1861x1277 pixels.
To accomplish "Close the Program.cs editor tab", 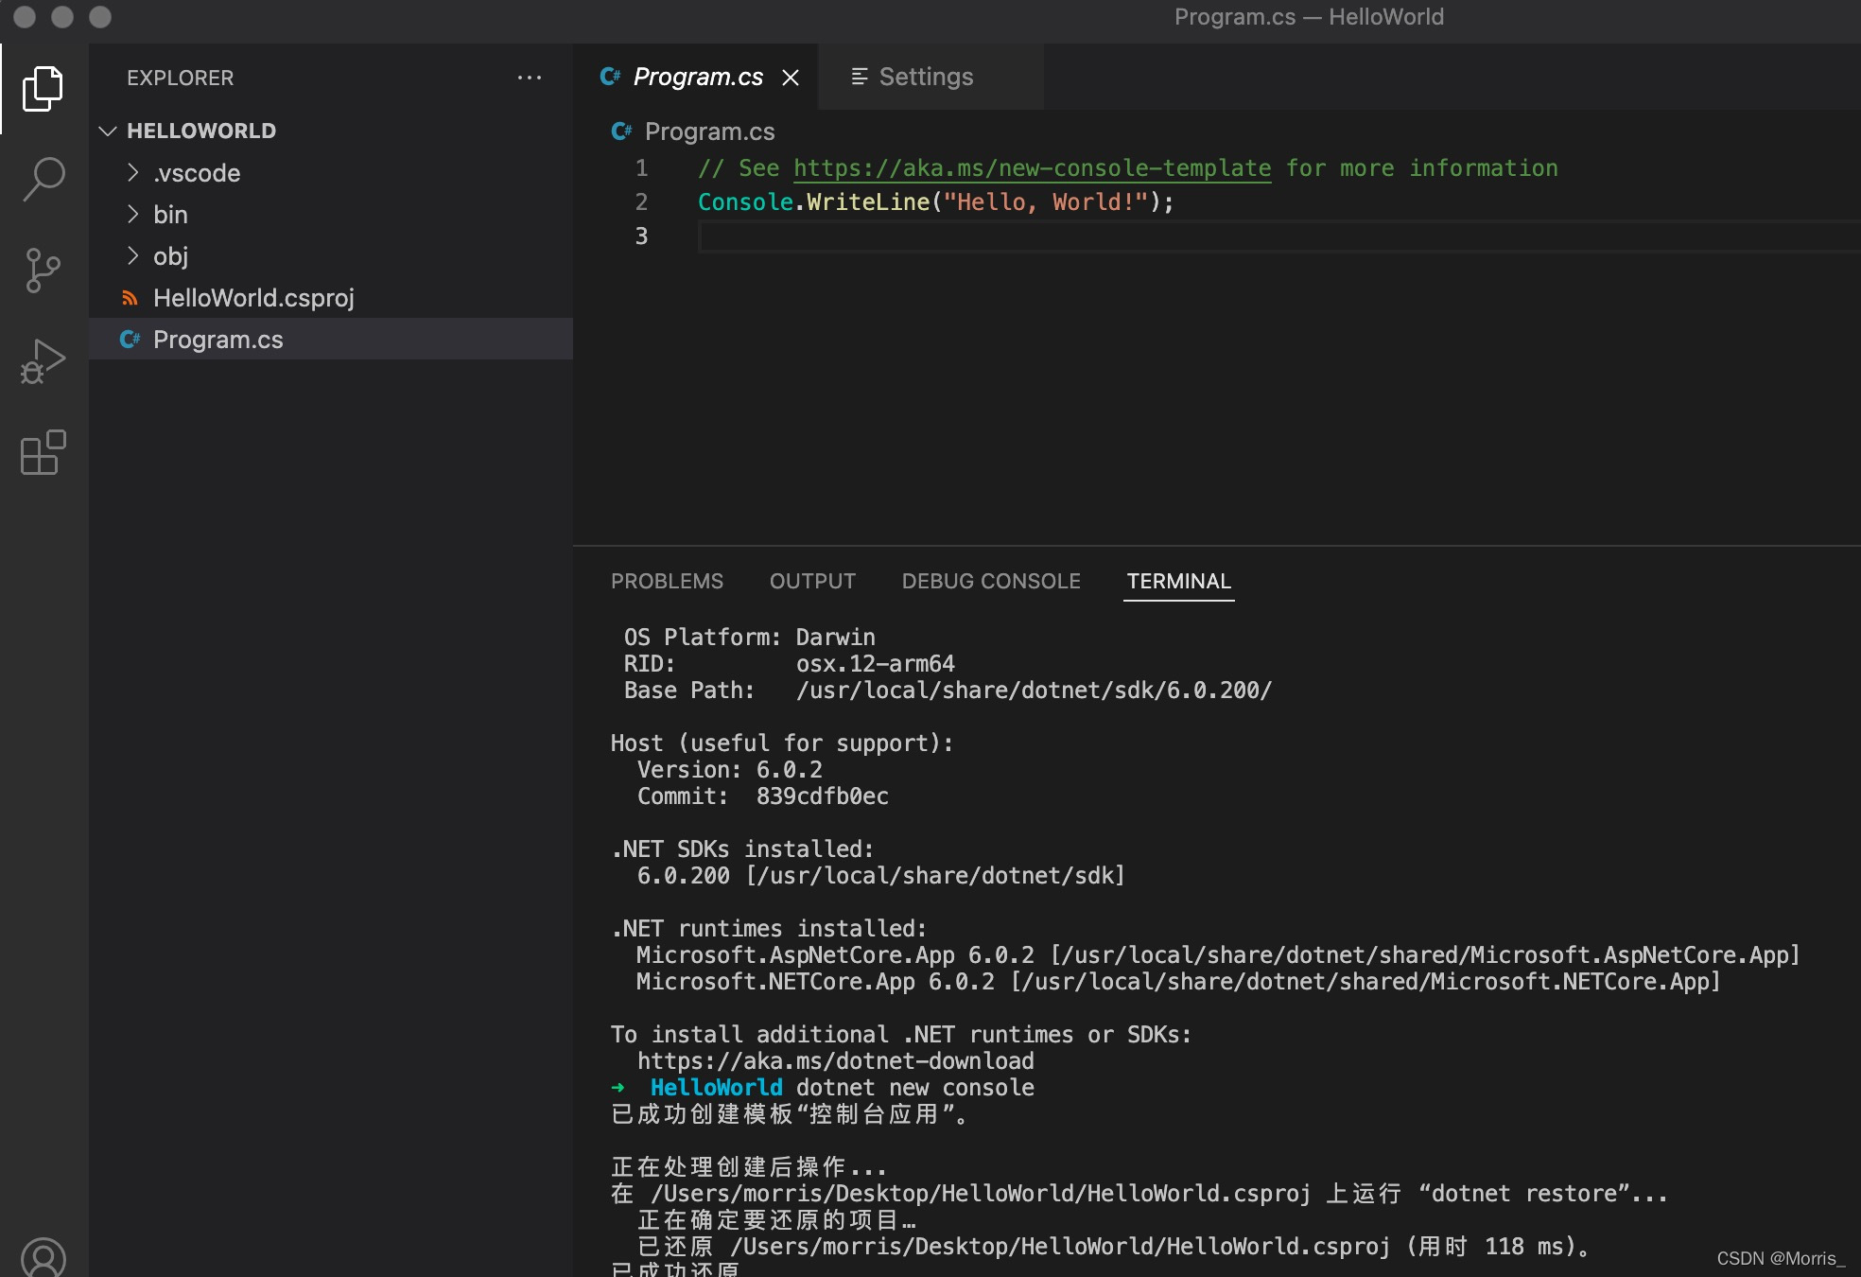I will pyautogui.click(x=791, y=78).
